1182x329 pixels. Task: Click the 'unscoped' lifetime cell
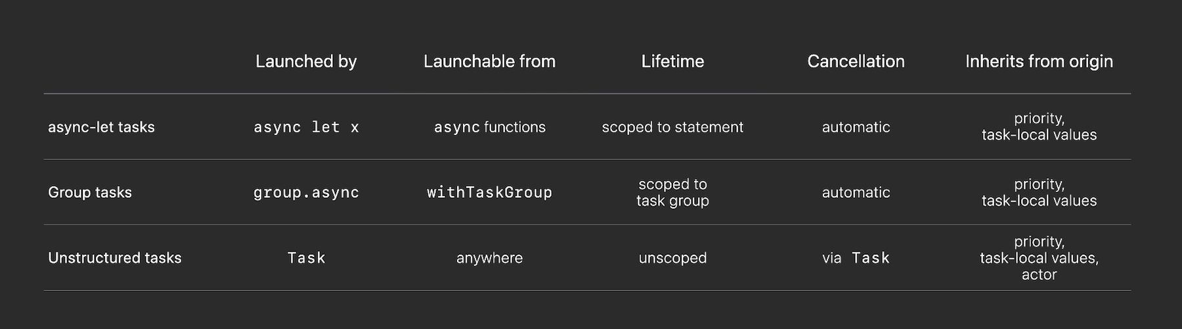tap(672, 258)
